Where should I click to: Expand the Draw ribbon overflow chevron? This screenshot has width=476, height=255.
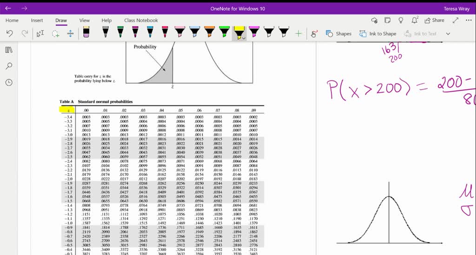(448, 34)
